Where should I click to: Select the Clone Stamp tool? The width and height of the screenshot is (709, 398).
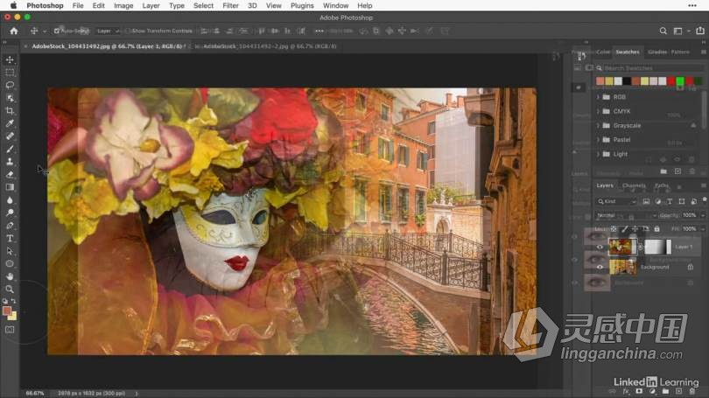[x=10, y=162]
